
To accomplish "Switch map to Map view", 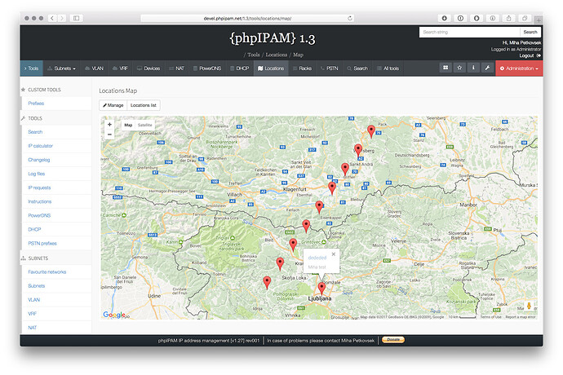I will coord(128,125).
